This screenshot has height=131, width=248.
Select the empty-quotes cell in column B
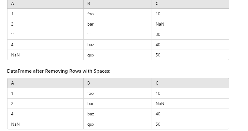pyautogui.click(x=118, y=34)
